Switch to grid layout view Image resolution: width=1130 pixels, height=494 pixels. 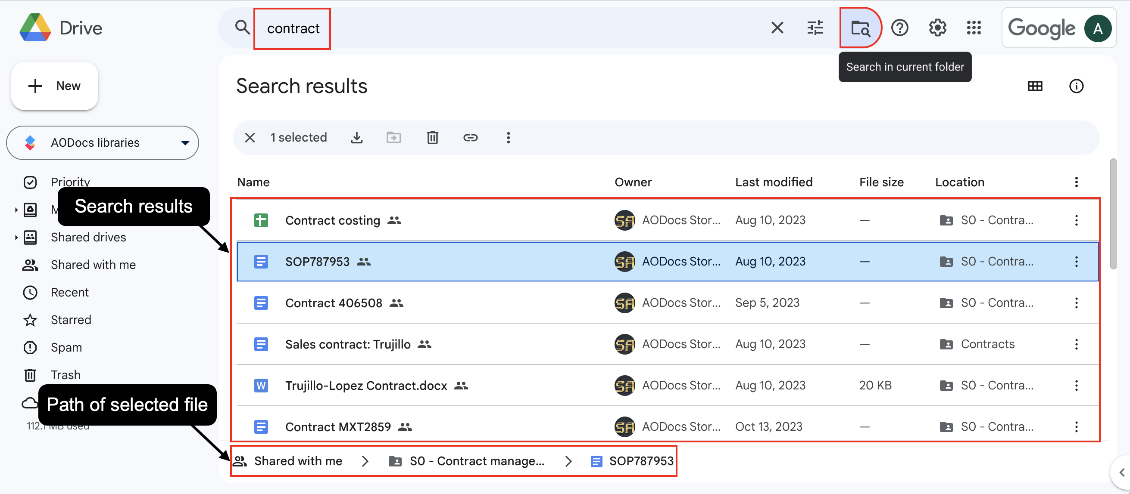click(x=1035, y=86)
